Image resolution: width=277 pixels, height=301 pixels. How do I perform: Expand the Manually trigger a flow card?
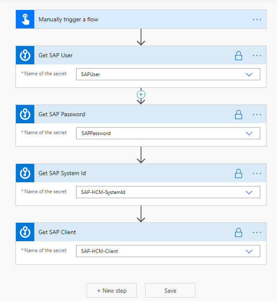click(141, 19)
